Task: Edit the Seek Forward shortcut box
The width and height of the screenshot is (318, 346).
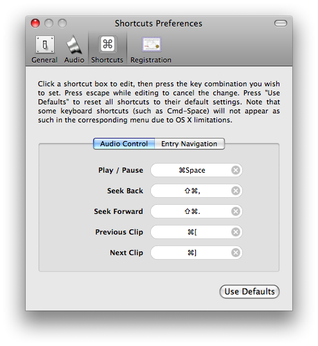Action: [x=197, y=211]
